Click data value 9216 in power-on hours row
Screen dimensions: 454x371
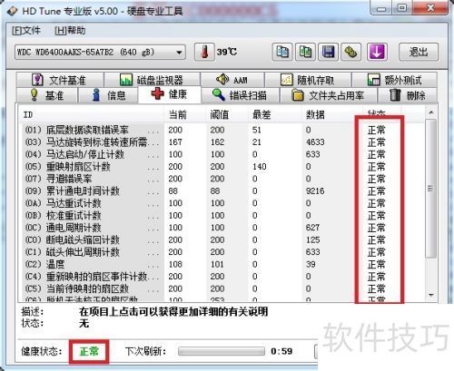pyautogui.click(x=315, y=191)
